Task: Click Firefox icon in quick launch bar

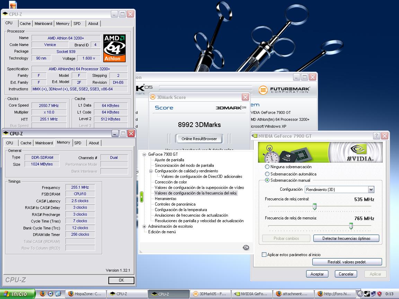Action: [x=43, y=293]
